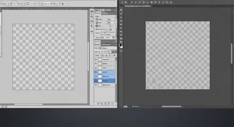Click the dark window's vertical scrollbar thumb
This screenshot has width=234, height=127.
click(232, 53)
